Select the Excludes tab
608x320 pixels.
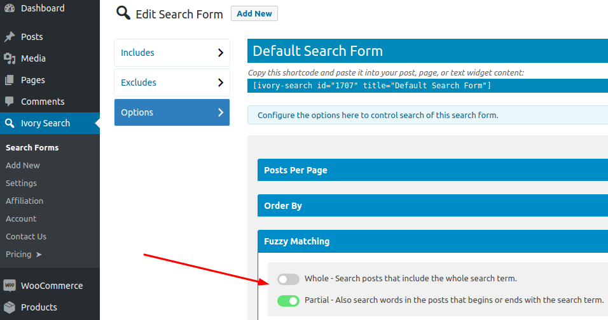point(172,83)
